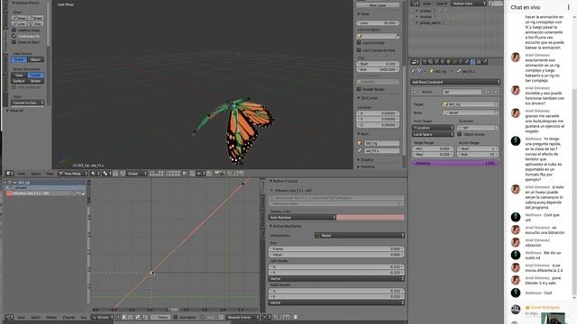Click the eyedropper in Lock to Object field

tap(398, 36)
